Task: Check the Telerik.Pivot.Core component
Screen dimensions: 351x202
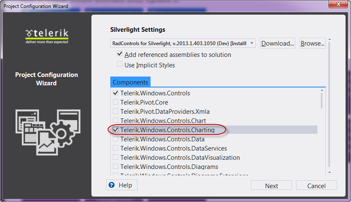Action: (115, 102)
